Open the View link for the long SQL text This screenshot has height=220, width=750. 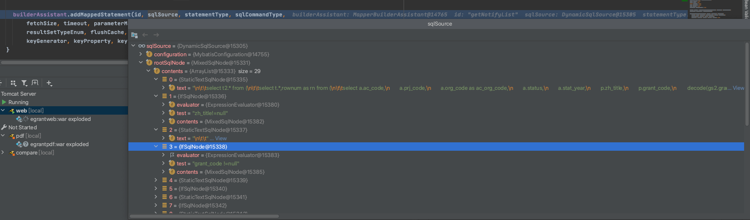738,88
